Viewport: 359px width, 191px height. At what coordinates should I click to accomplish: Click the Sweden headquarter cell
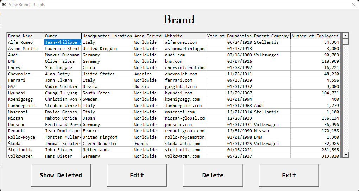pos(107,99)
